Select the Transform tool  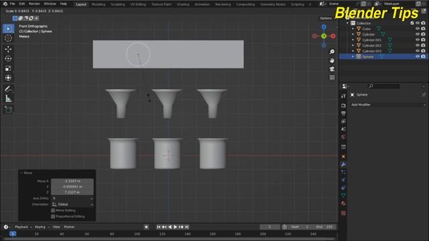tap(8, 78)
